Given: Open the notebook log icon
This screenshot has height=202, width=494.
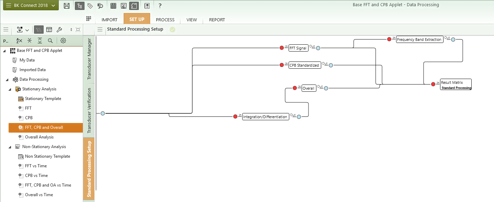Looking at the screenshot, I should tap(147, 5).
